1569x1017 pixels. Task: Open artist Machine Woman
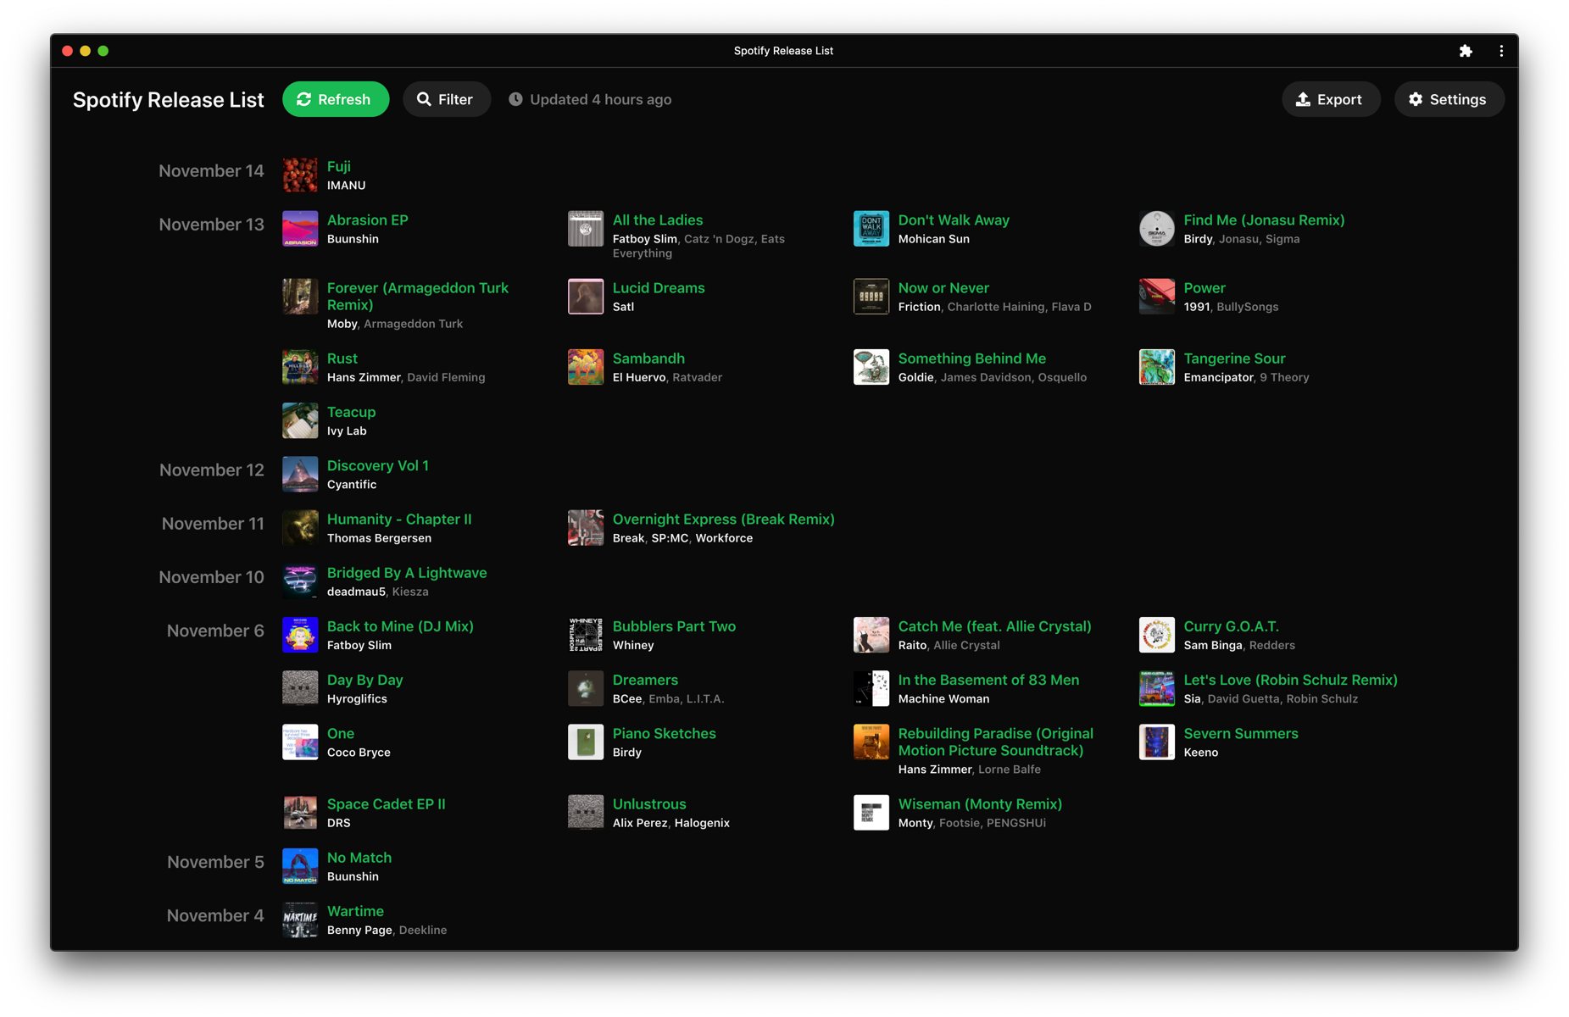coord(943,699)
